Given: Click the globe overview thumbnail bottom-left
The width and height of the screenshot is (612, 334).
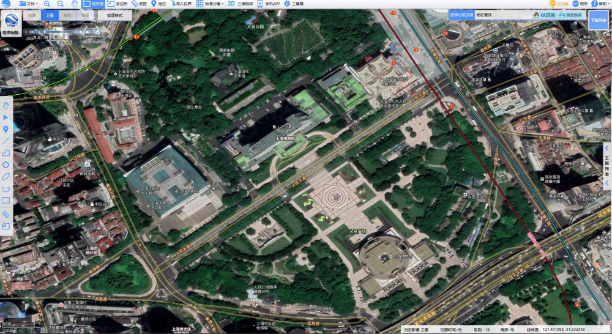Looking at the screenshot, I should pyautogui.click(x=12, y=310).
